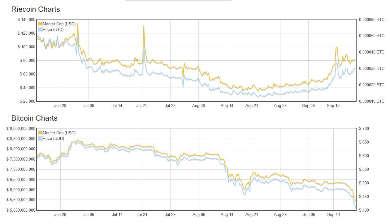Click the '$ 7,000,000,000' Bitcoin axis label
Image resolution: width=390 pixels, height=224 pixels.
pyautogui.click(x=21, y=170)
